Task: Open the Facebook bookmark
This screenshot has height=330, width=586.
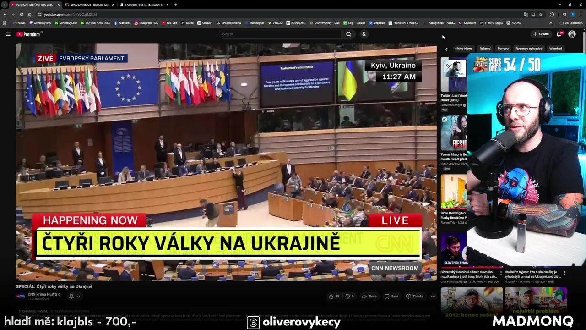Action: [x=122, y=22]
